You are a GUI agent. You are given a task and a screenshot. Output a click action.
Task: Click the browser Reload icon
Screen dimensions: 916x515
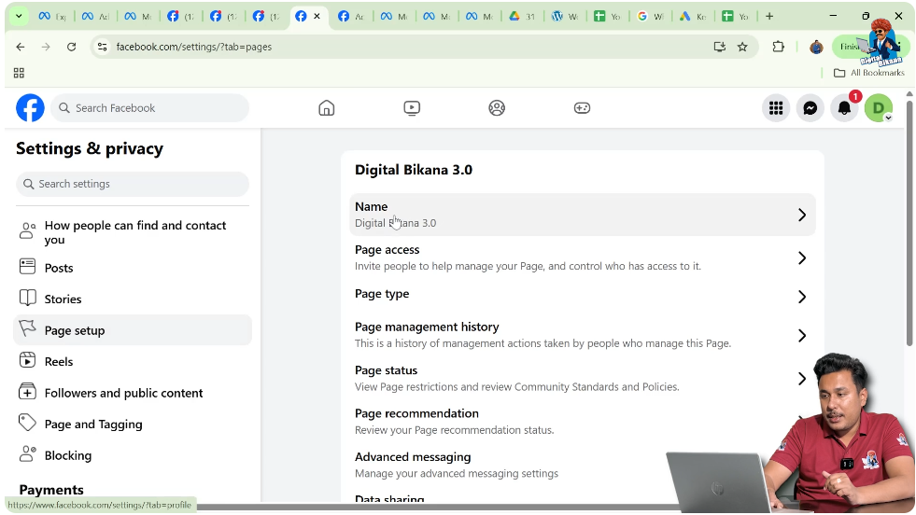tap(71, 47)
